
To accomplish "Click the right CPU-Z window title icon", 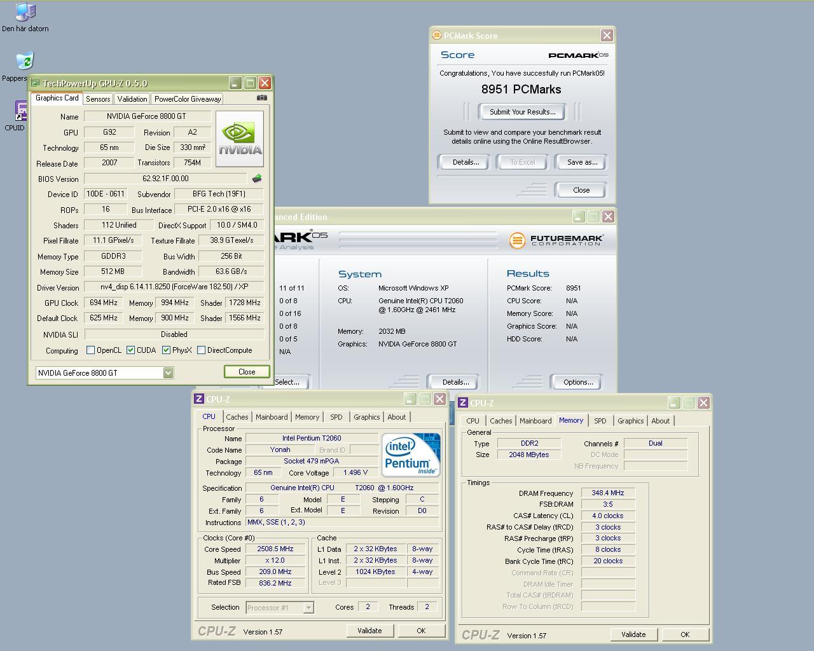I will point(463,403).
